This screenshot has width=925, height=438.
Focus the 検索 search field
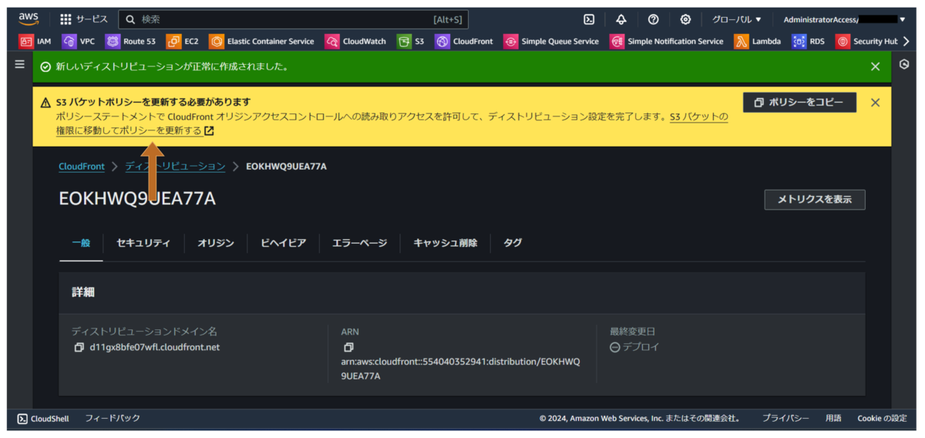(293, 19)
